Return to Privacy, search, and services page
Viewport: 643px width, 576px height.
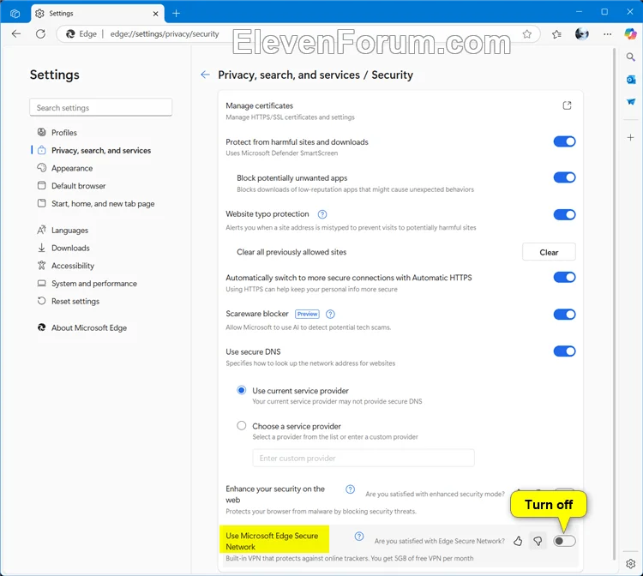205,75
